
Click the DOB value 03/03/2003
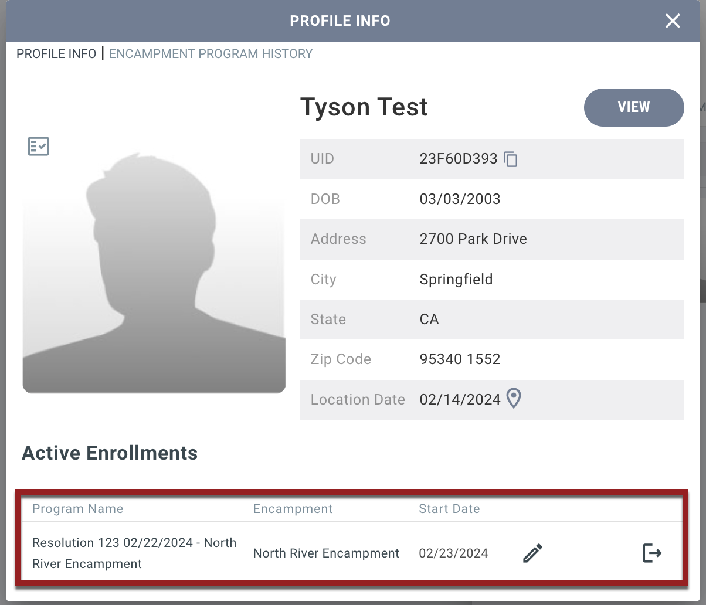460,199
